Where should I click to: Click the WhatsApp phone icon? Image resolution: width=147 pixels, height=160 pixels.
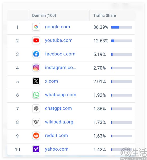[x=36, y=95]
